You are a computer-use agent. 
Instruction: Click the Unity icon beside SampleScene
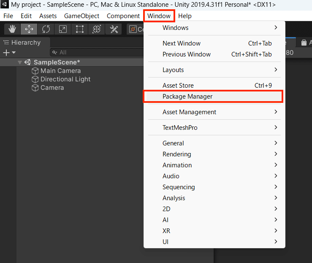point(28,62)
